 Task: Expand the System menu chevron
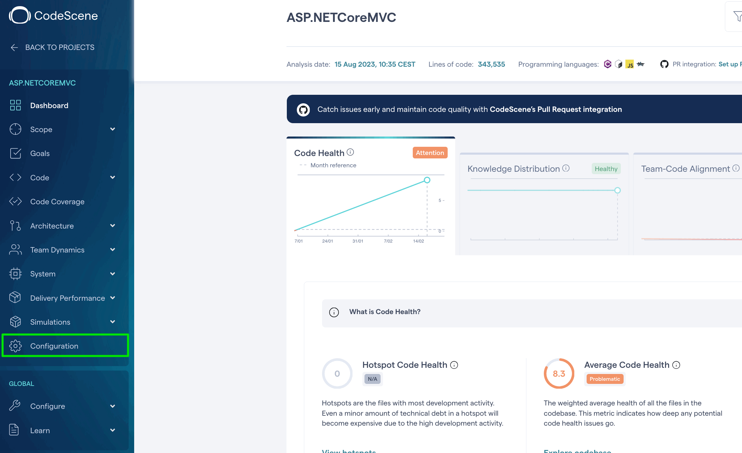[x=113, y=274]
